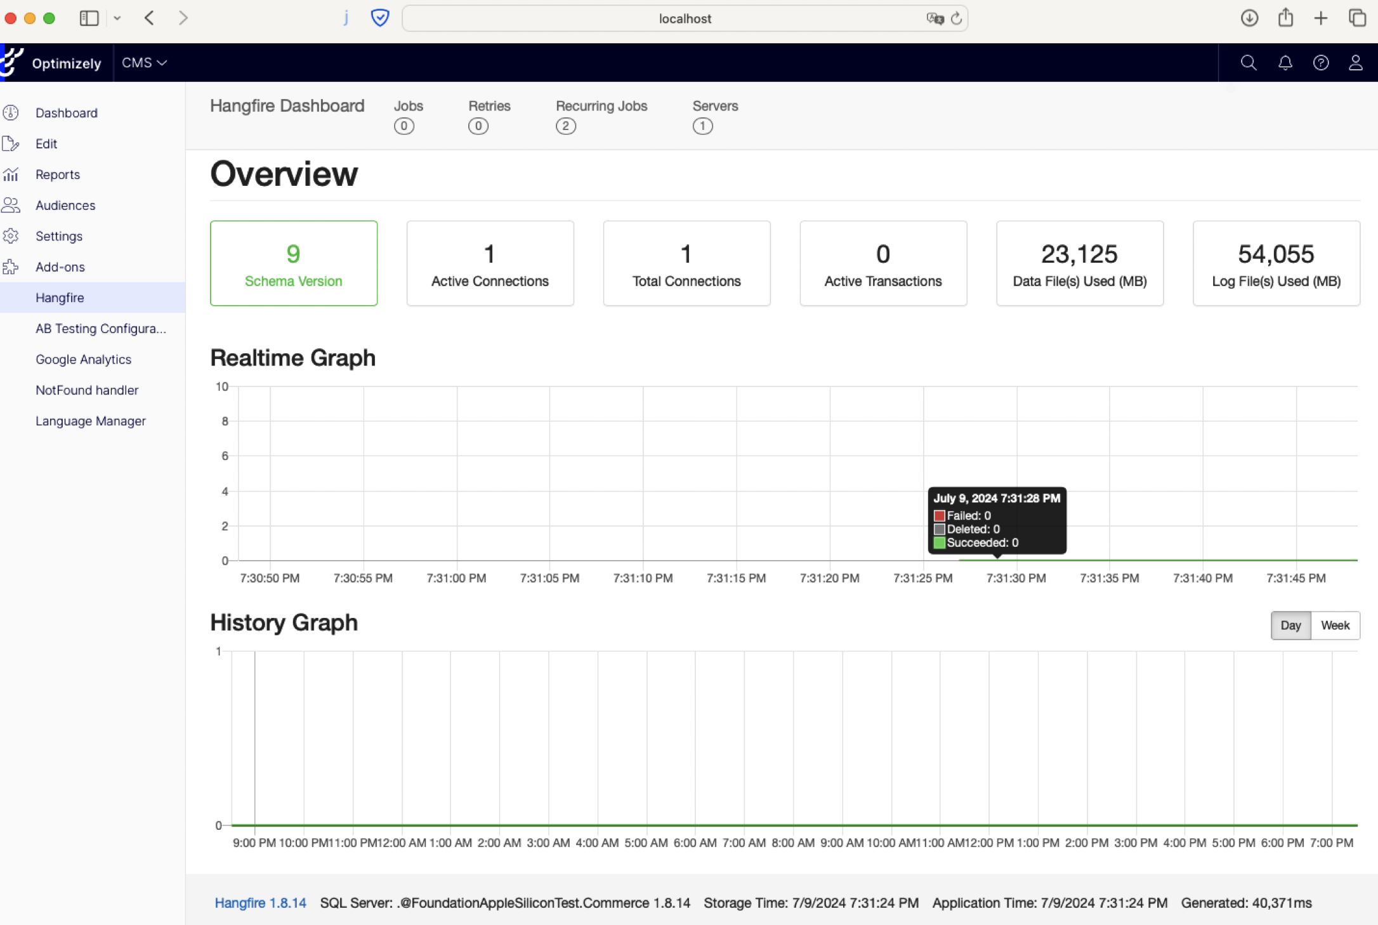Show tab overview icon

point(1357,18)
